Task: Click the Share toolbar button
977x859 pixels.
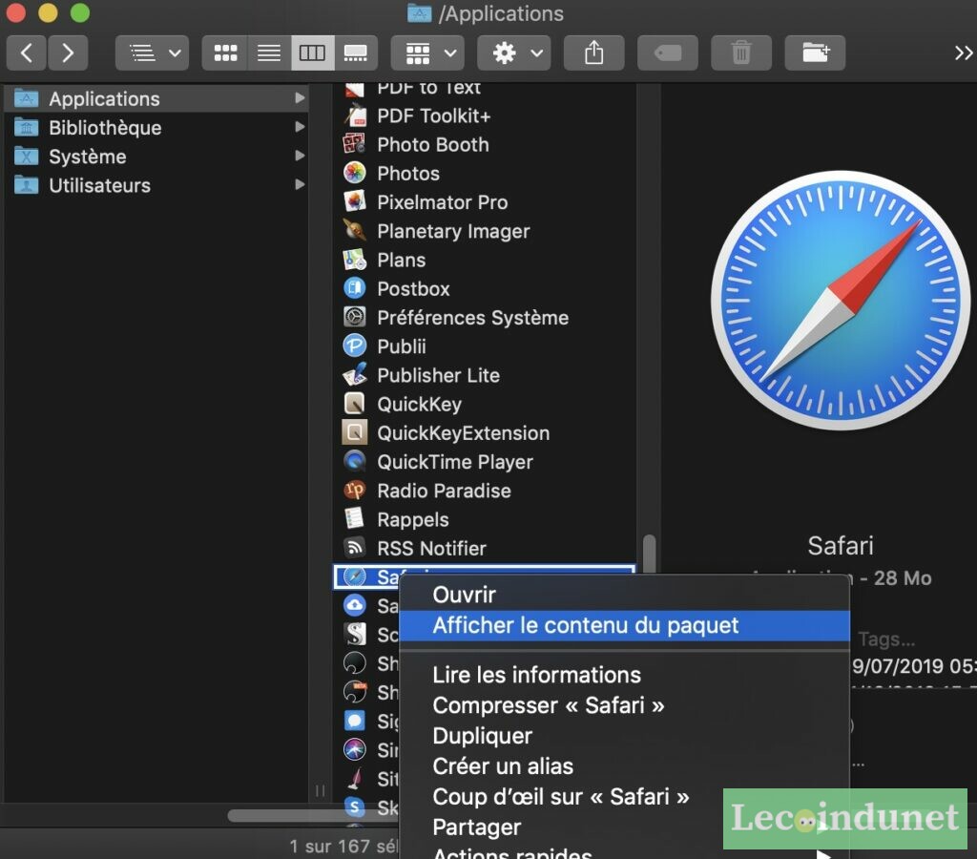Action: [x=593, y=53]
